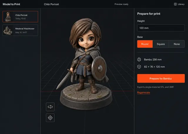Click the cube dimensions icon
Screen dimensions: 188x134
coord(139,67)
